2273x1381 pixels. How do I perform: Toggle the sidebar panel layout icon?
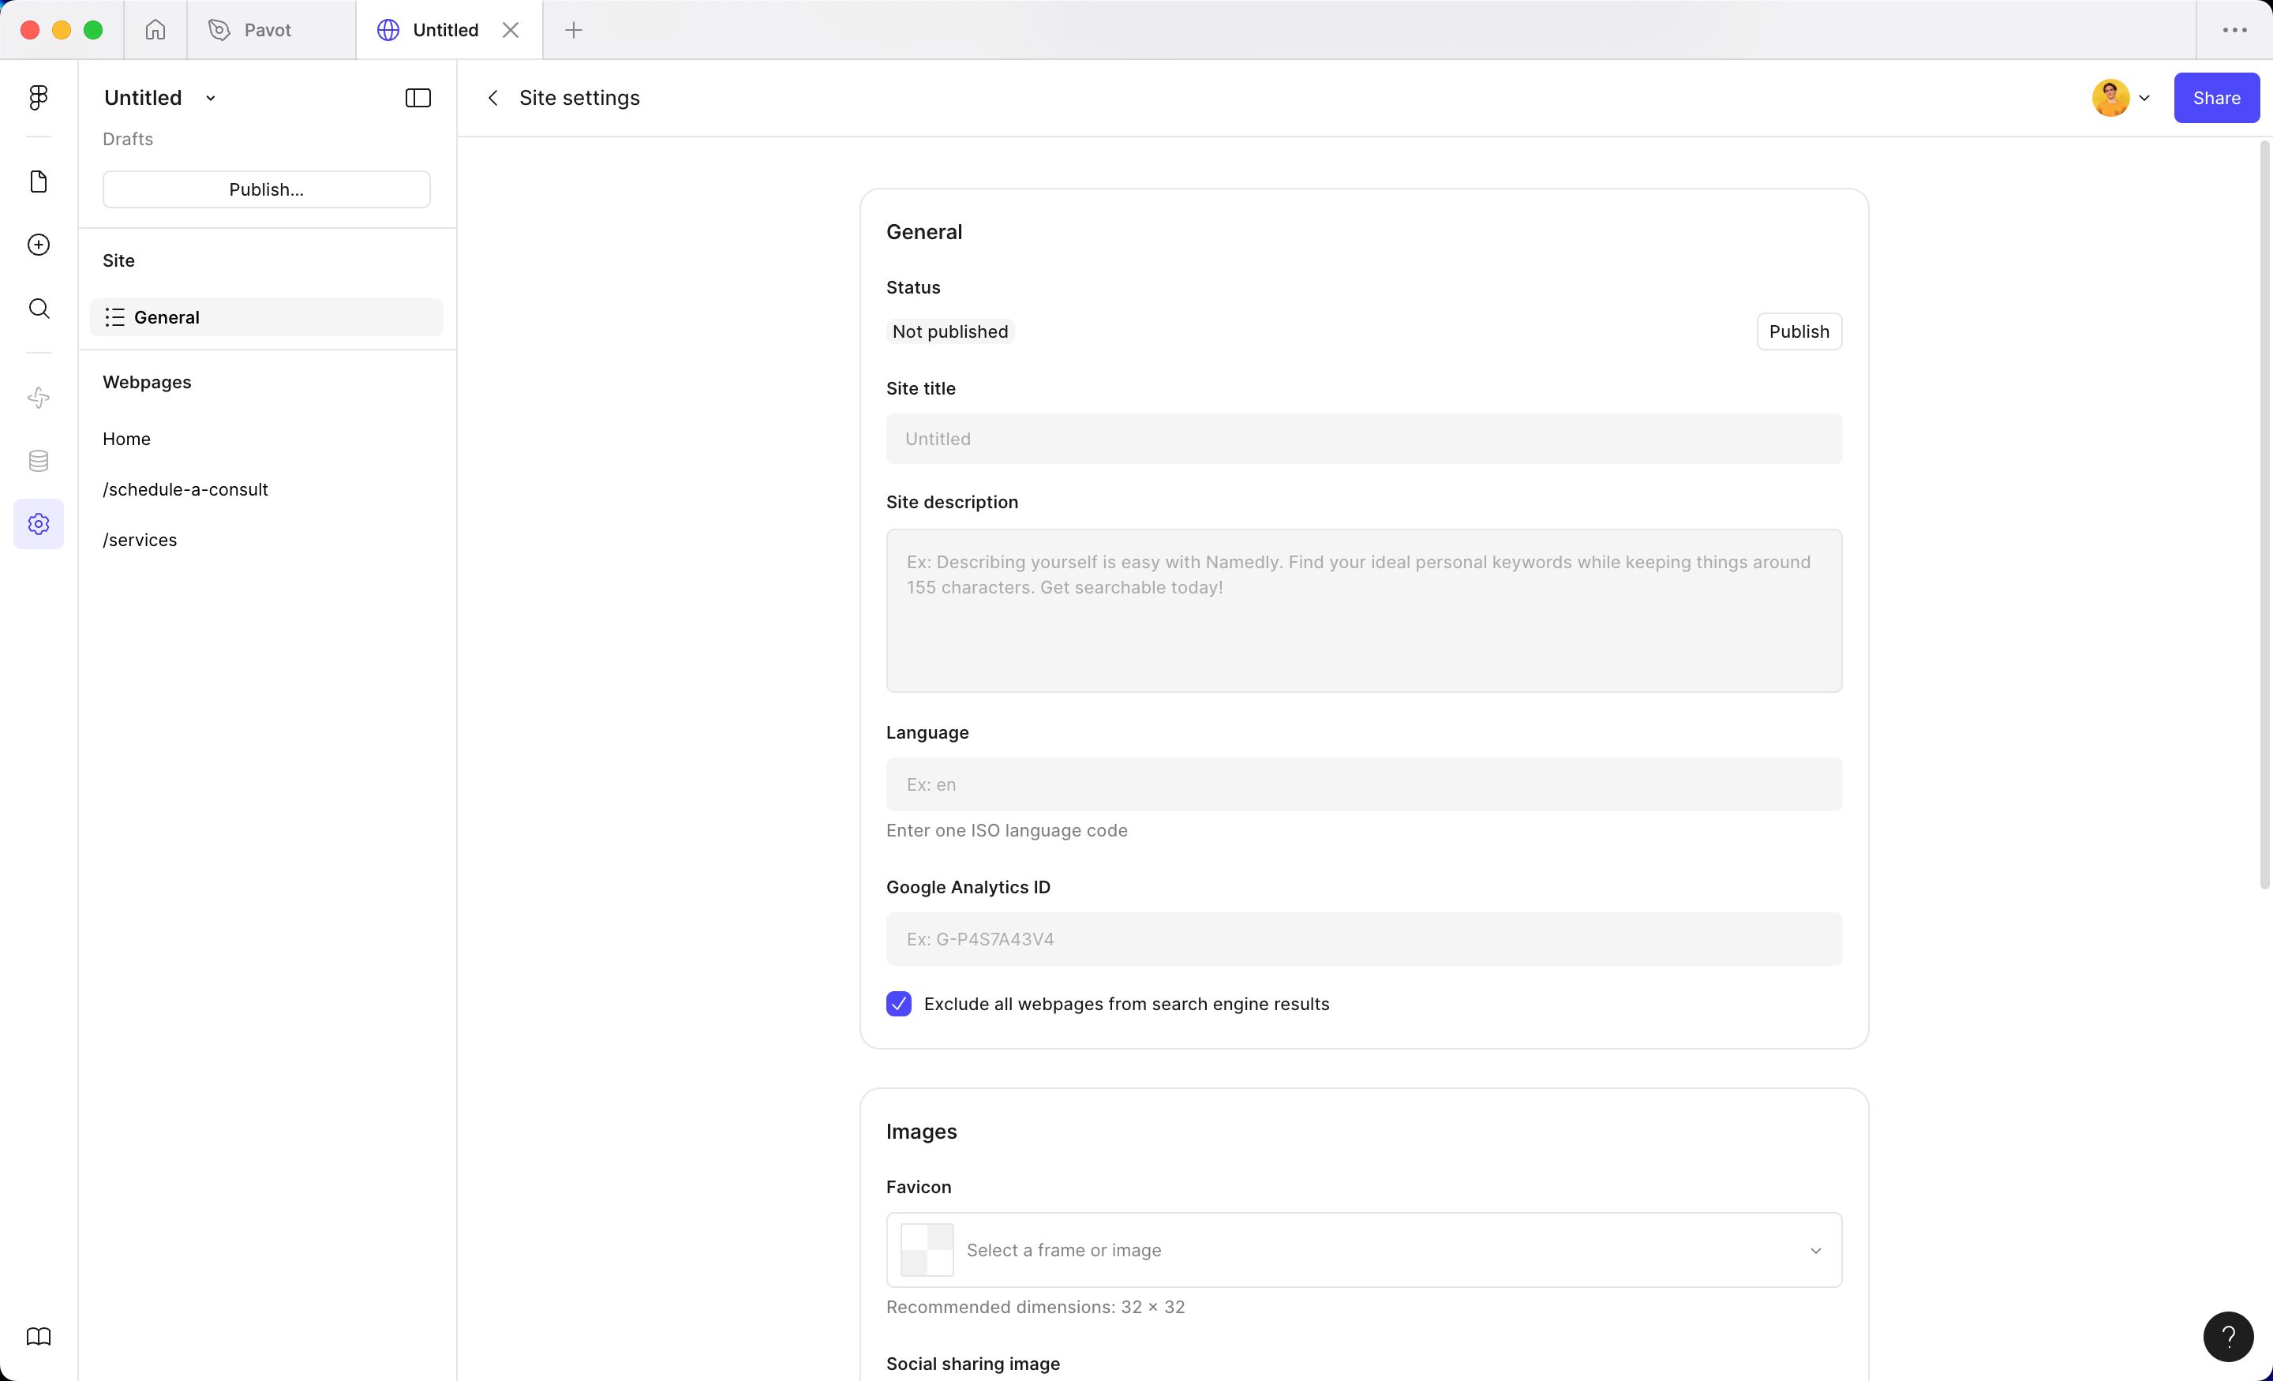(x=418, y=98)
